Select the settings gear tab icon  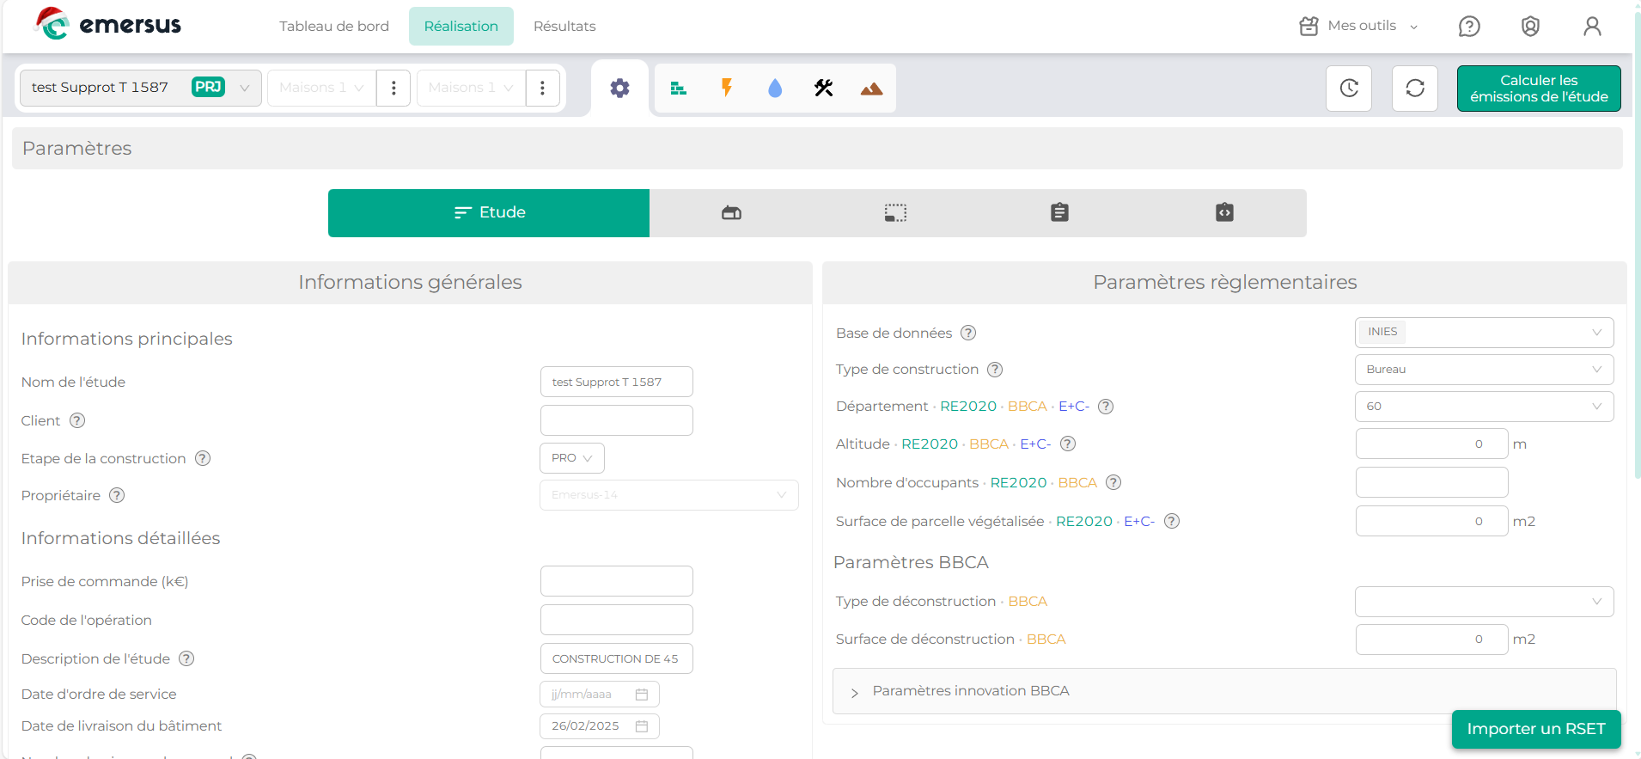tap(619, 88)
